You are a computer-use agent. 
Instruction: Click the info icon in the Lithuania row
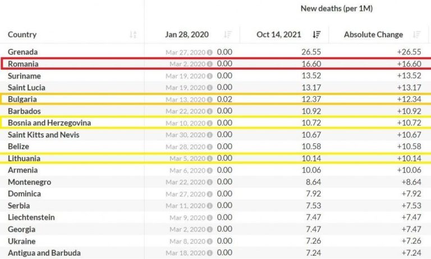[209, 158]
